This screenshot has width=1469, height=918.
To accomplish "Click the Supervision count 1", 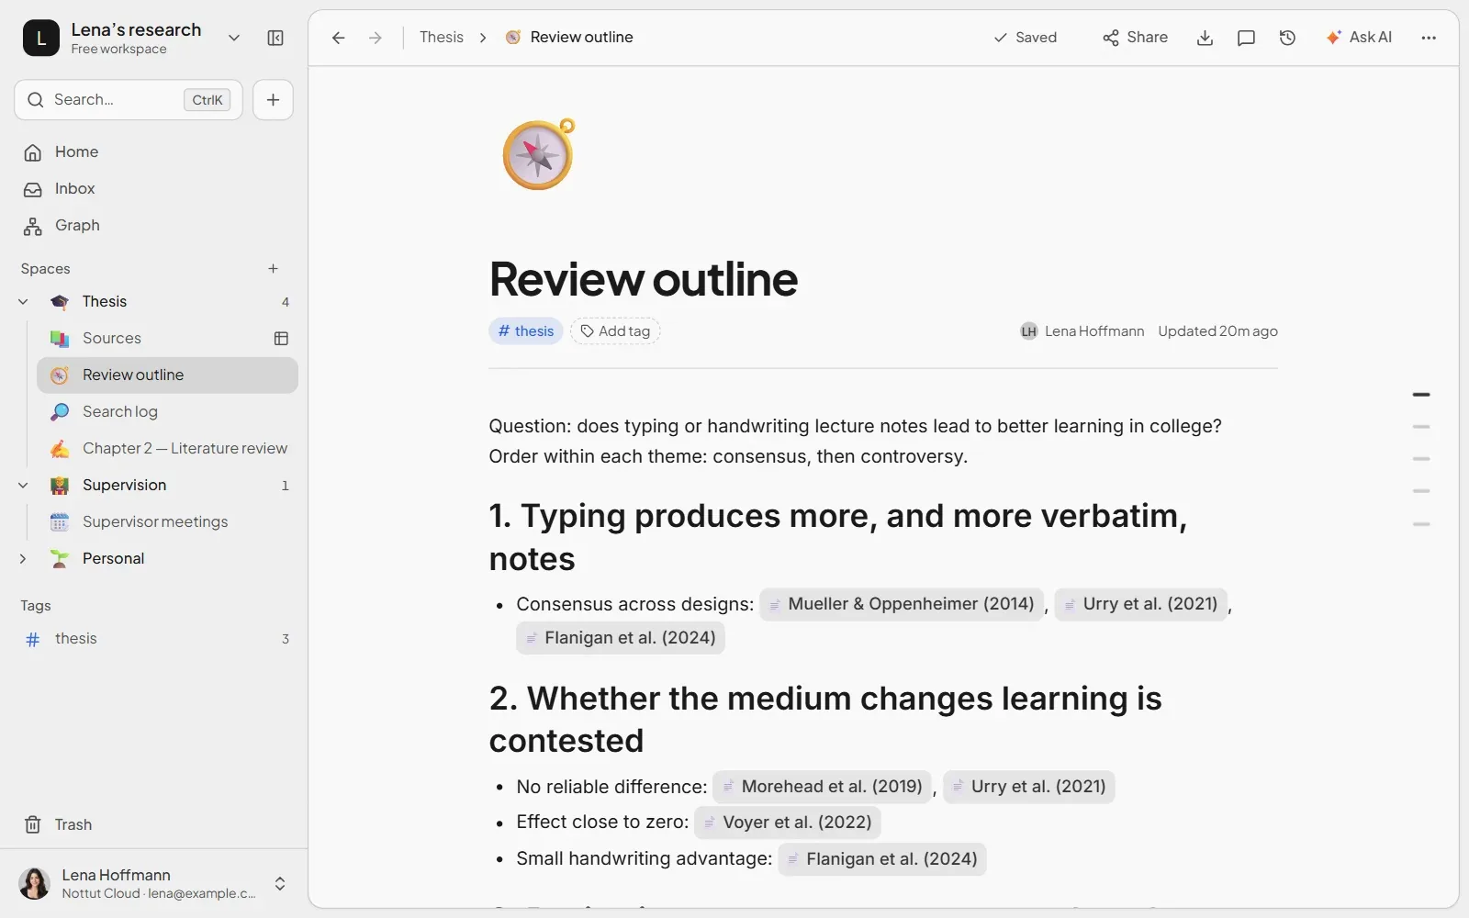I will point(285,485).
